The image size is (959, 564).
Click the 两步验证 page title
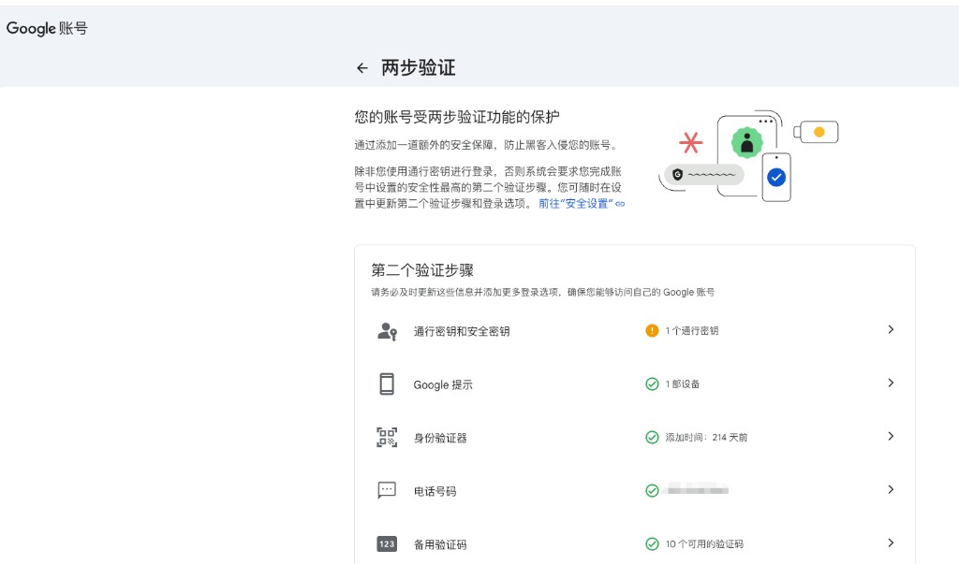pyautogui.click(x=419, y=67)
